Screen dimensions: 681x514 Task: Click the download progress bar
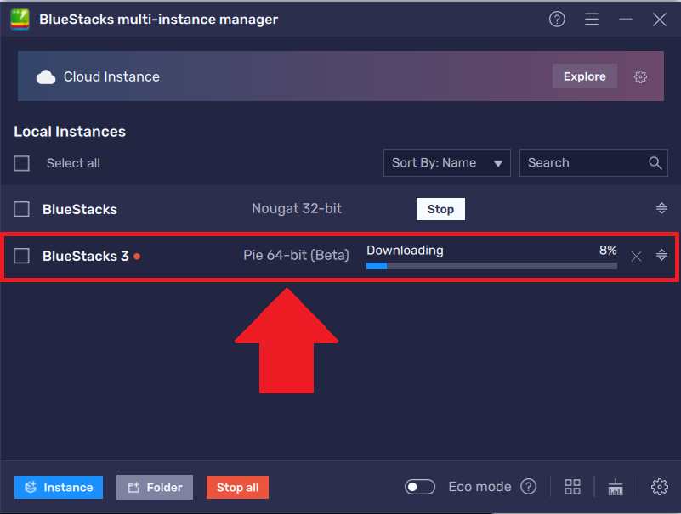pyautogui.click(x=491, y=266)
